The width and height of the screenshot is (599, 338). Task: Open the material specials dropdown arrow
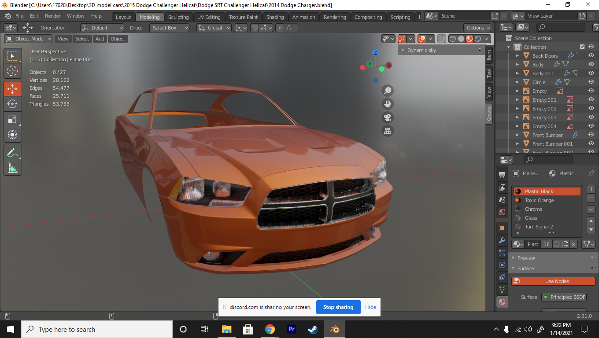click(x=591, y=209)
